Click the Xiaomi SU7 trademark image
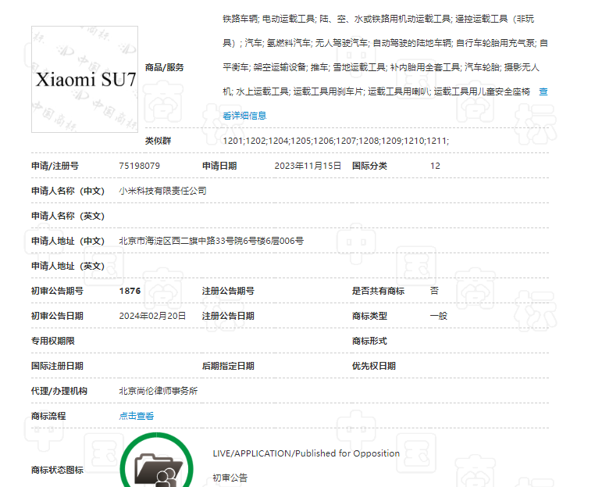 (x=84, y=79)
